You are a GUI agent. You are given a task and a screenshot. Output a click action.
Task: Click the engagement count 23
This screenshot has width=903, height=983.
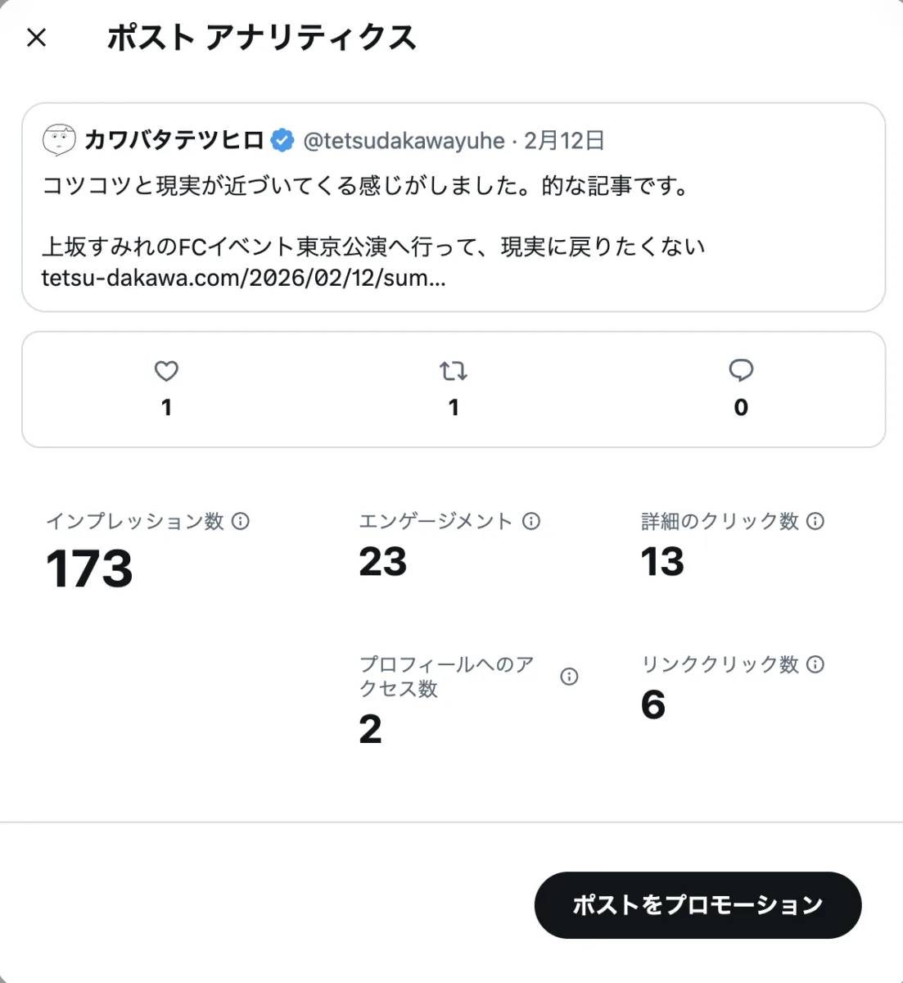coord(383,562)
